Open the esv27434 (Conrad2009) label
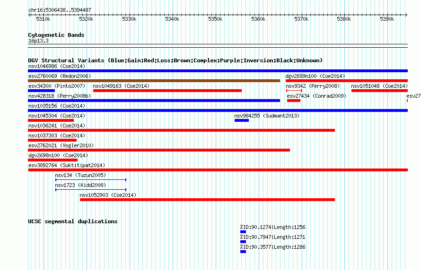The width and height of the screenshot is (421, 270). 316,96
